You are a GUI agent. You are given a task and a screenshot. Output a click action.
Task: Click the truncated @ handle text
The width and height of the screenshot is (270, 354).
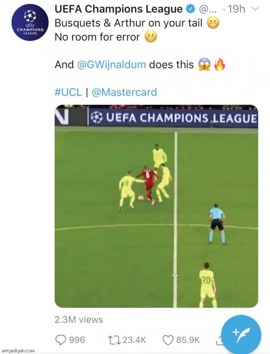tap(208, 9)
